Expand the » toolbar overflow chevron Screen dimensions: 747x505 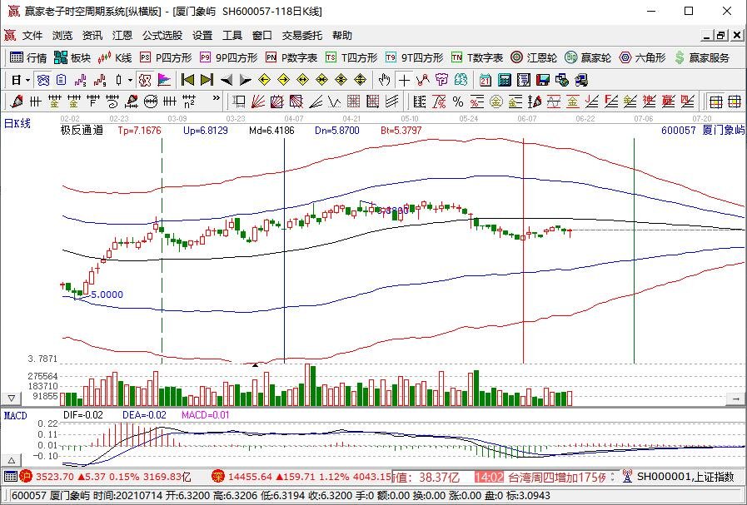pyautogui.click(x=217, y=98)
